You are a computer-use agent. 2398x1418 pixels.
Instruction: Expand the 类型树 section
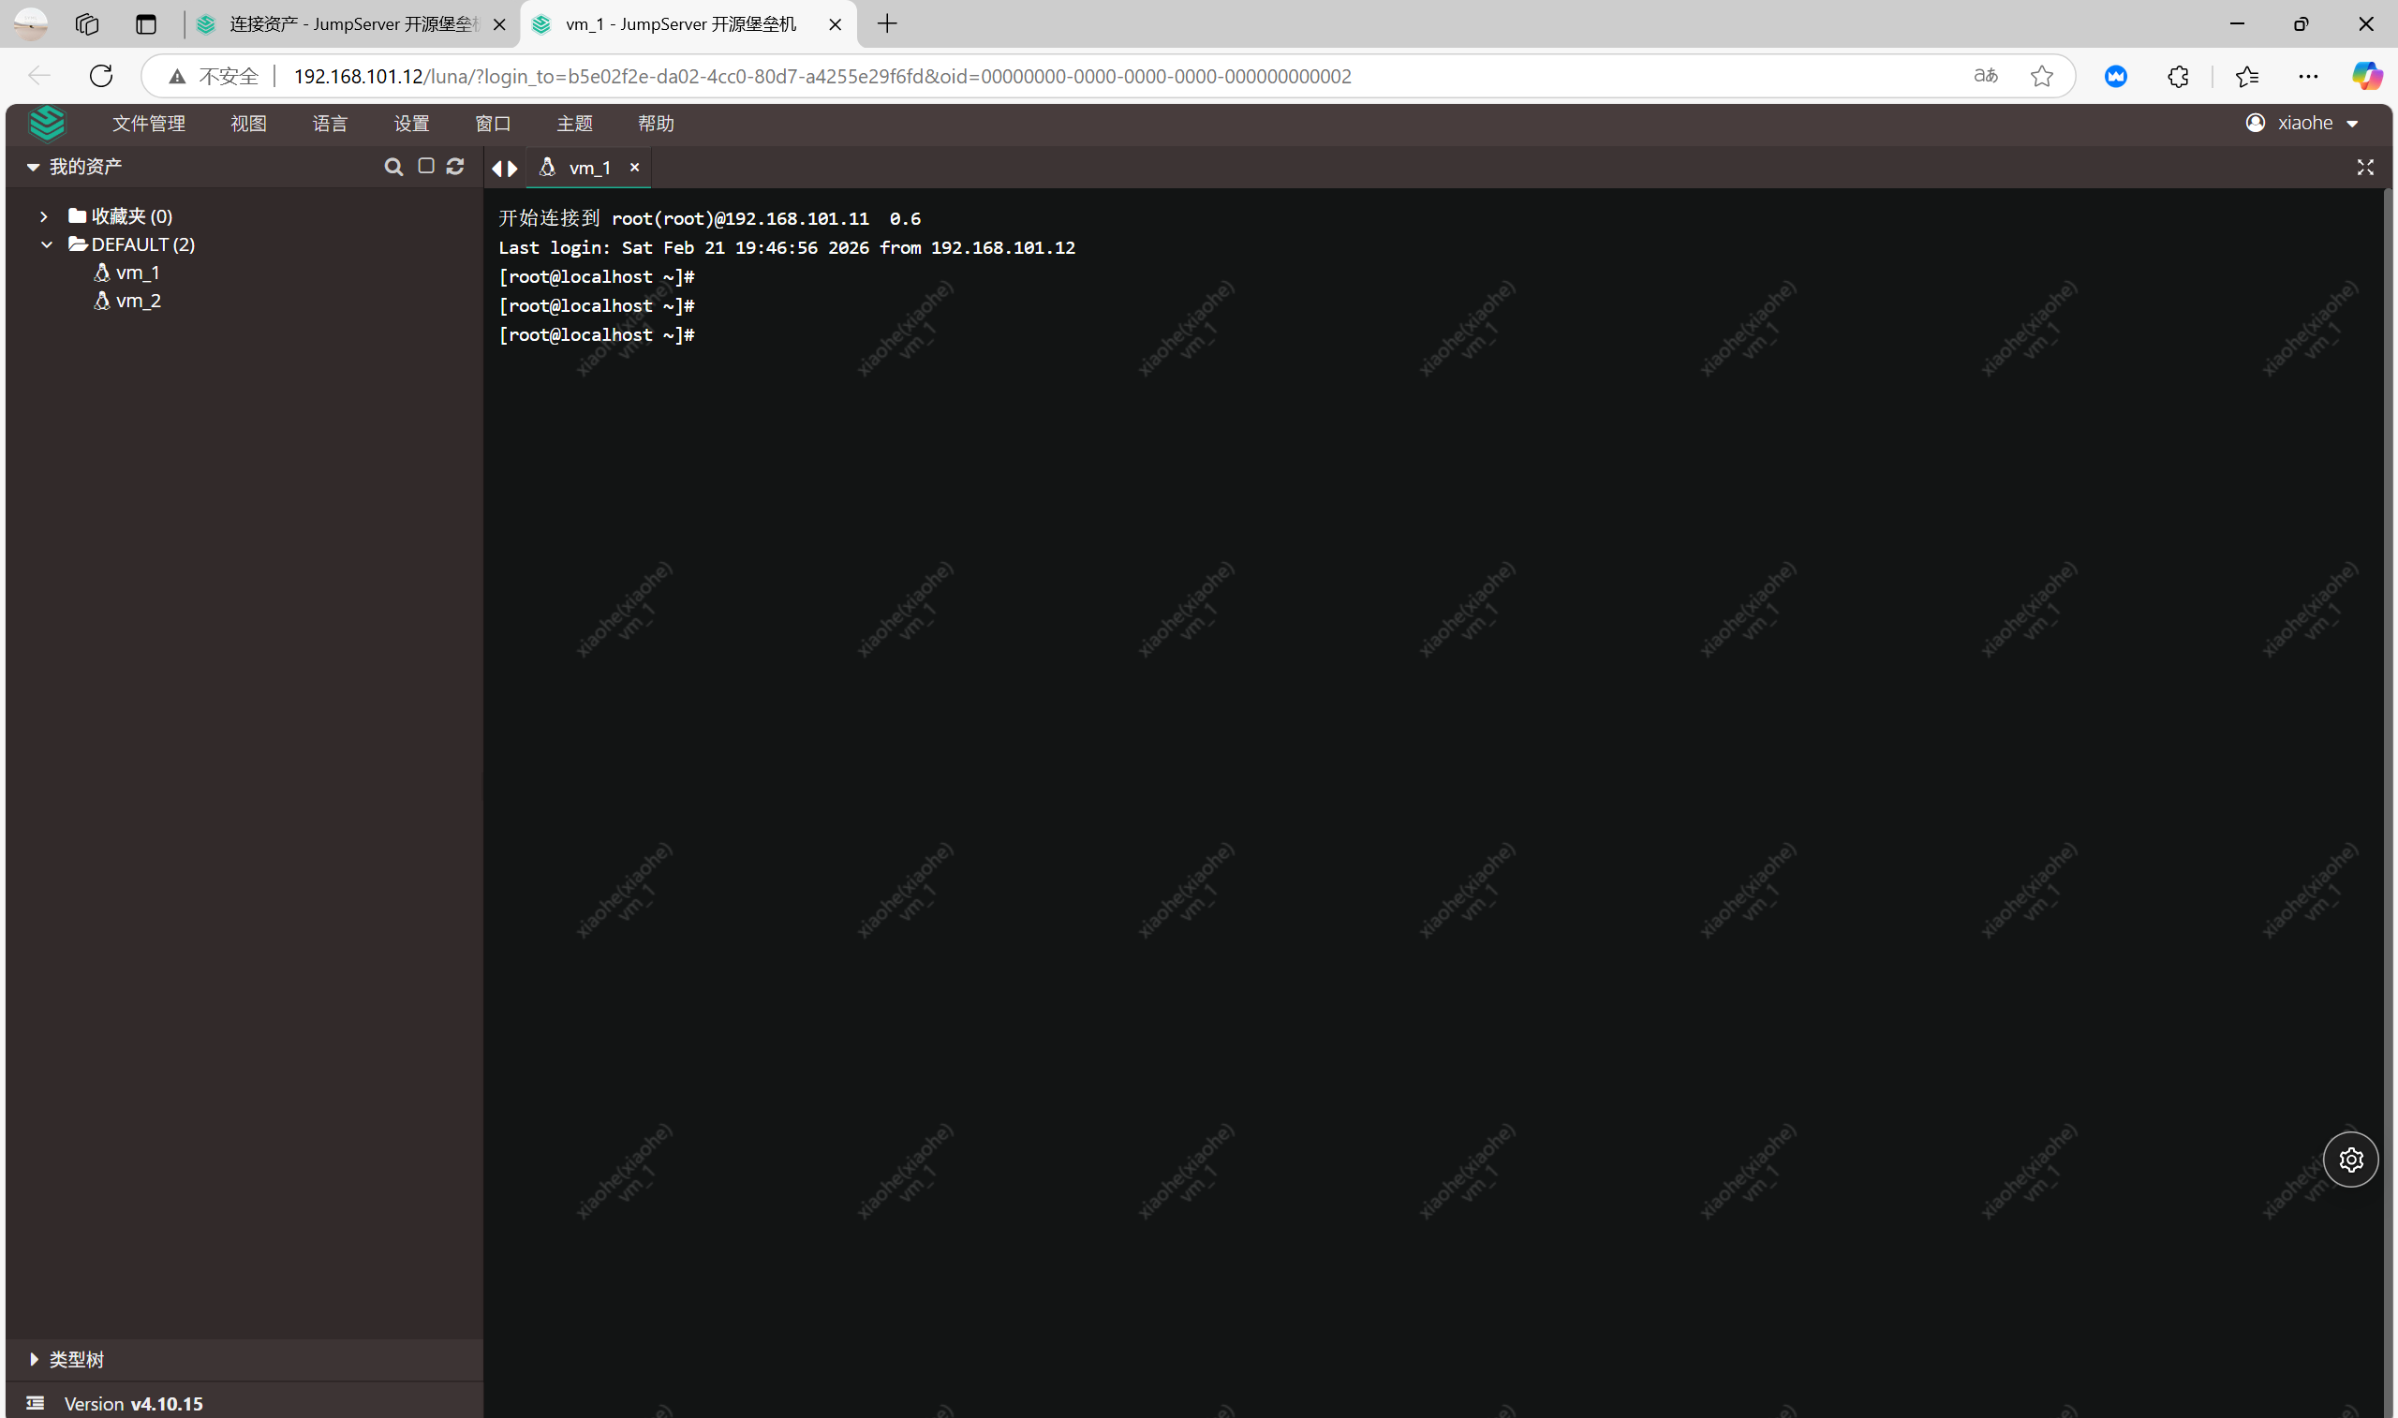tap(35, 1359)
